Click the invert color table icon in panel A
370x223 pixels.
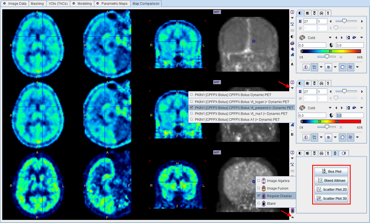pyautogui.click(x=348, y=38)
